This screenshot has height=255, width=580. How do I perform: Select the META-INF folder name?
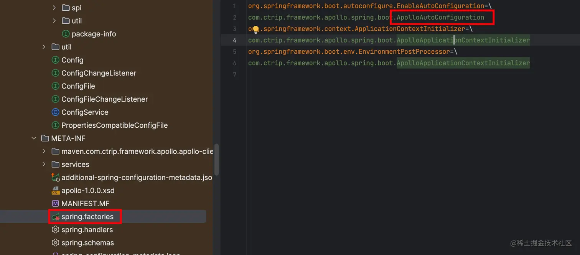pyautogui.click(x=68, y=138)
